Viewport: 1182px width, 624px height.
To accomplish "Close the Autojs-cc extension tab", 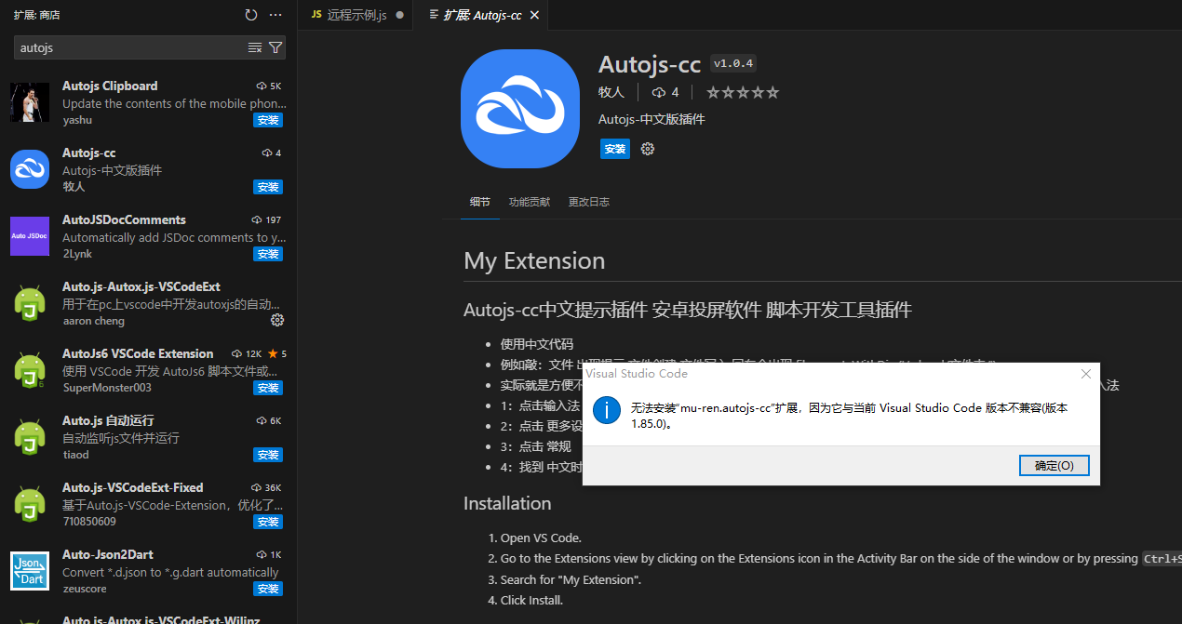I will click(534, 15).
